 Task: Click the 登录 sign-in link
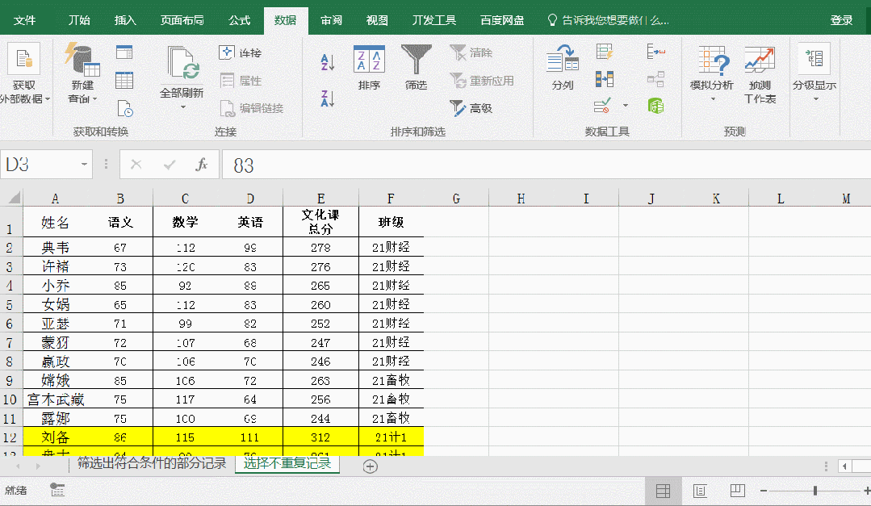tap(841, 20)
